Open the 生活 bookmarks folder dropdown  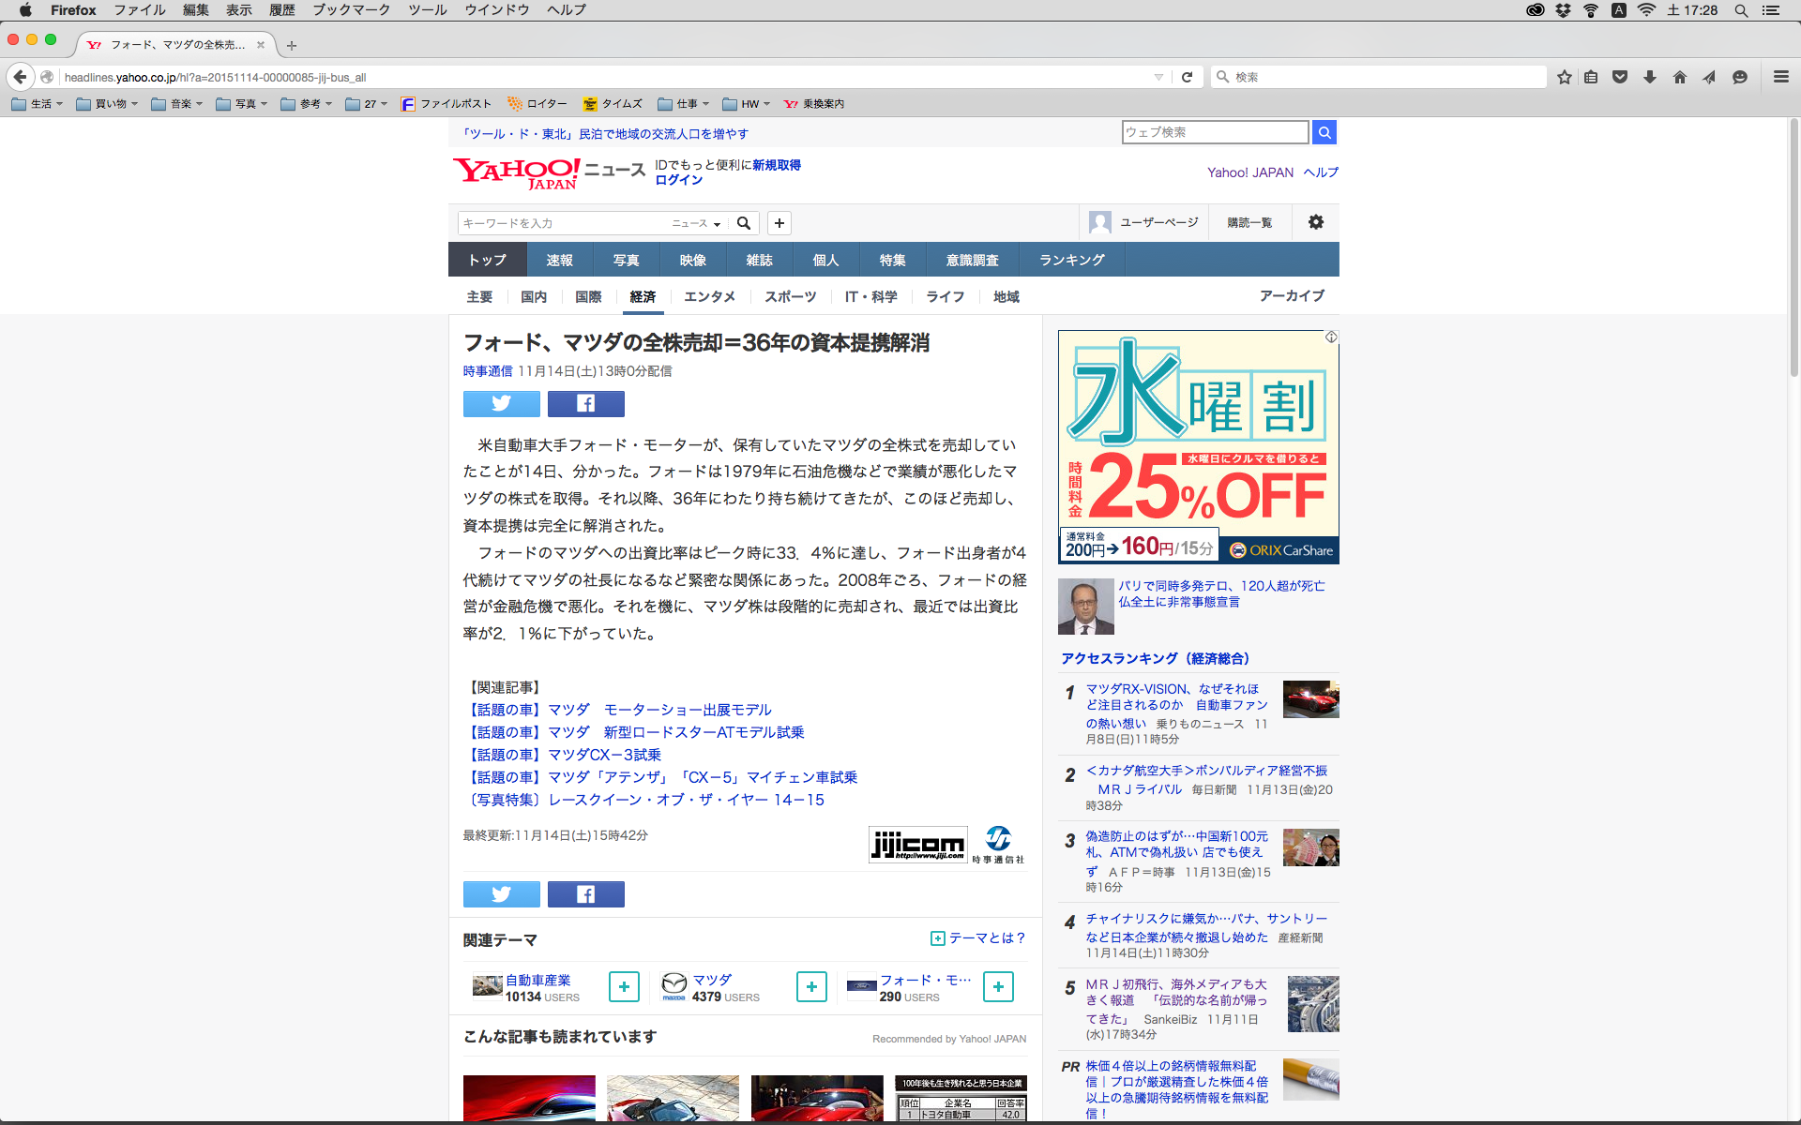click(x=38, y=104)
